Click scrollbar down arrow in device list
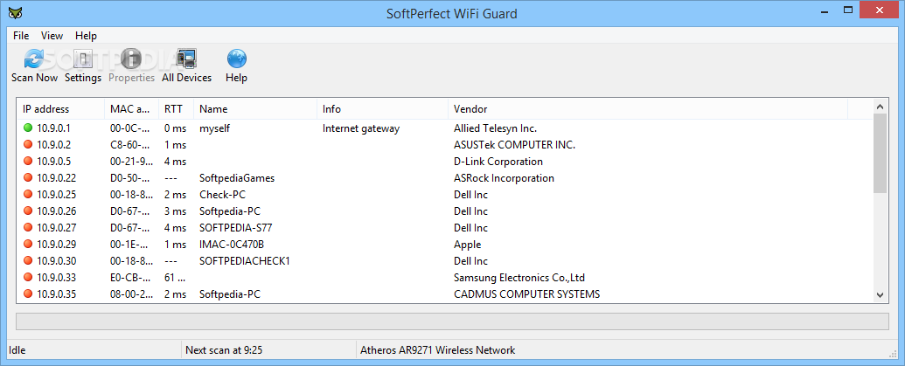Viewport: 905px width, 366px height. pos(880,294)
